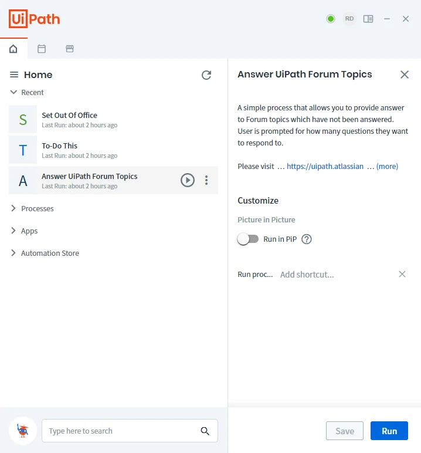Open the Home tab icon
The width and height of the screenshot is (421, 453).
[x=13, y=49]
